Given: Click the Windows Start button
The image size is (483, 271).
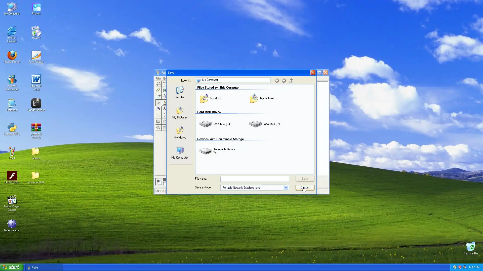Looking at the screenshot, I should pyautogui.click(x=12, y=267).
